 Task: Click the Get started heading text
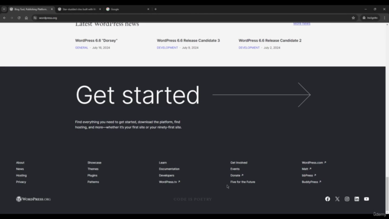click(x=137, y=95)
